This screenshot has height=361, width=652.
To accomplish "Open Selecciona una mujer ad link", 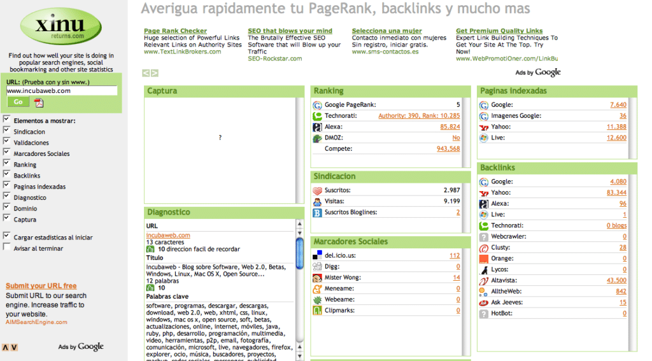I will 386,31.
